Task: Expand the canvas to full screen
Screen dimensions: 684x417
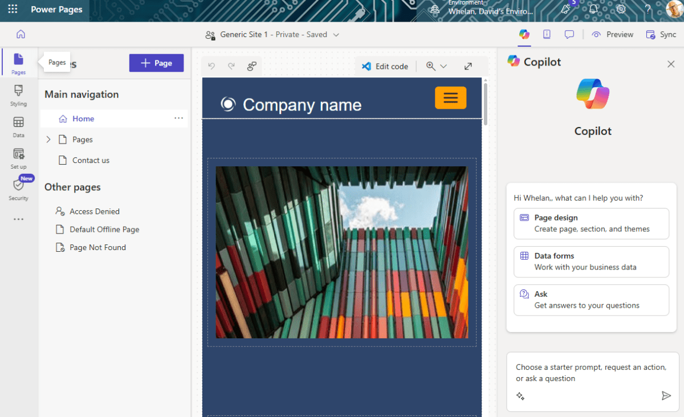Action: [x=468, y=66]
